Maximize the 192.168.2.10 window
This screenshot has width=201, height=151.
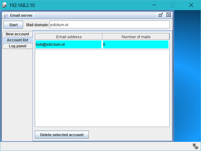[x=173, y=5]
